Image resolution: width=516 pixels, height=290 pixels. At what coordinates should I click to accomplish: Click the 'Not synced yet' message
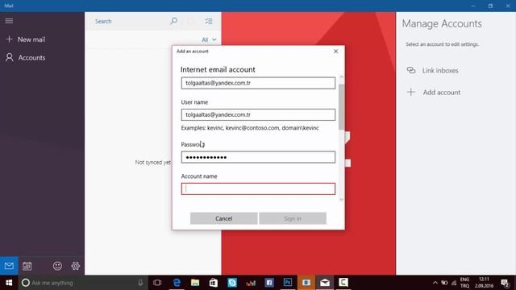coord(153,163)
